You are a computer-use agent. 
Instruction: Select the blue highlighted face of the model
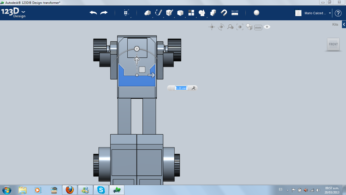click(137, 81)
